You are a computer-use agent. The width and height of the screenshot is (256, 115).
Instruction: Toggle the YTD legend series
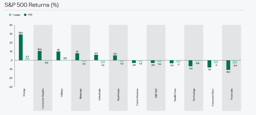30,15
